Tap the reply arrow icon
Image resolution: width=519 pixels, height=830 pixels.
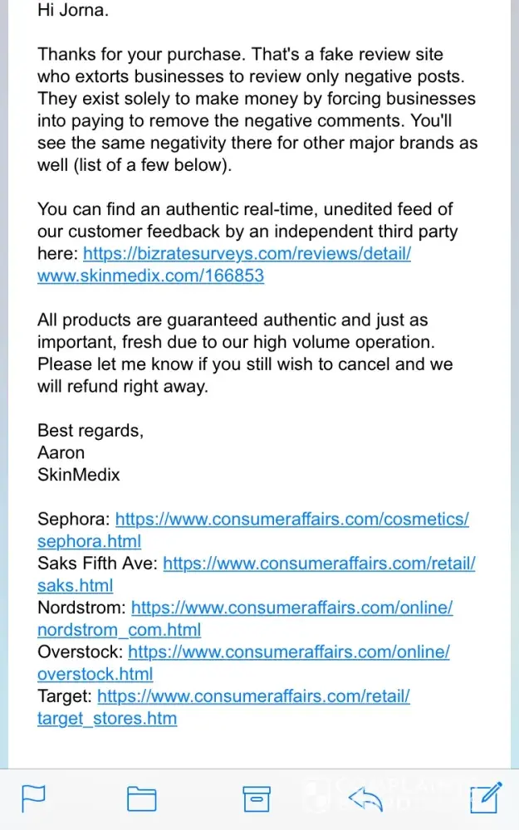[365, 798]
